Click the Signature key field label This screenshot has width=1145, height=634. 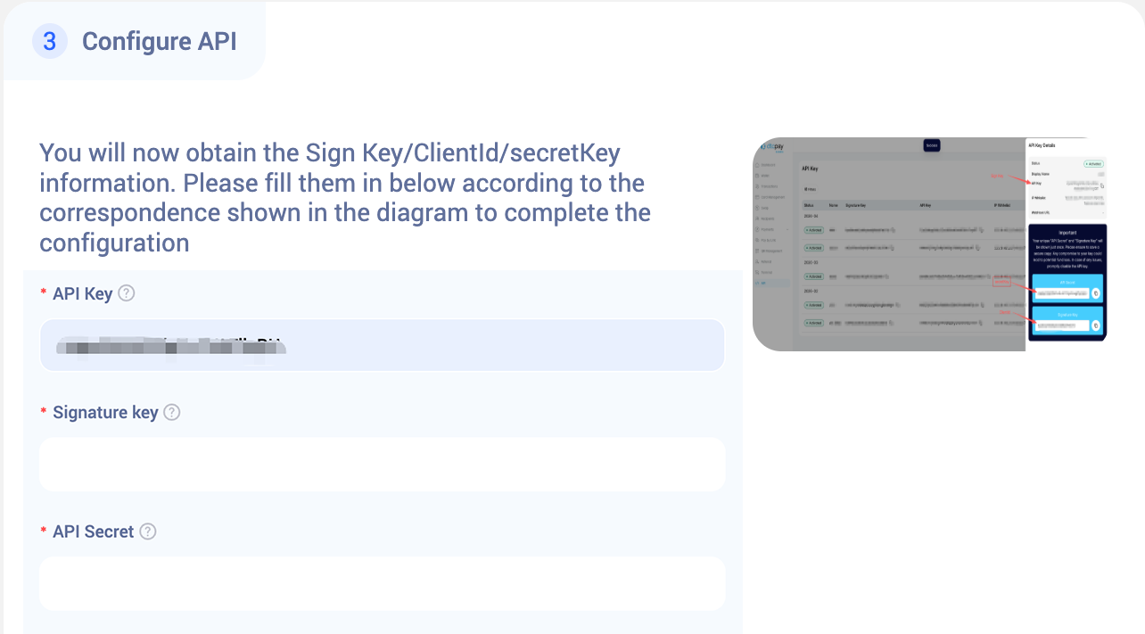click(105, 412)
